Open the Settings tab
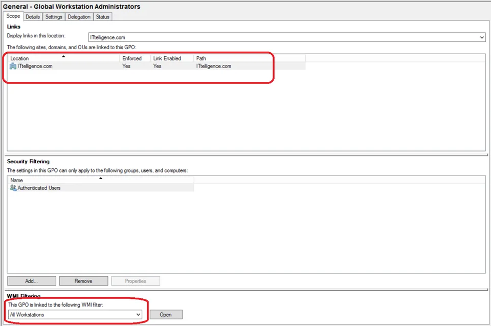 (54, 17)
